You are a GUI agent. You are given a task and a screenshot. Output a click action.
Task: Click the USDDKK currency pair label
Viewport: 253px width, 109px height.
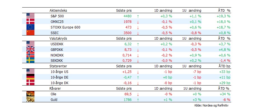point(57,44)
